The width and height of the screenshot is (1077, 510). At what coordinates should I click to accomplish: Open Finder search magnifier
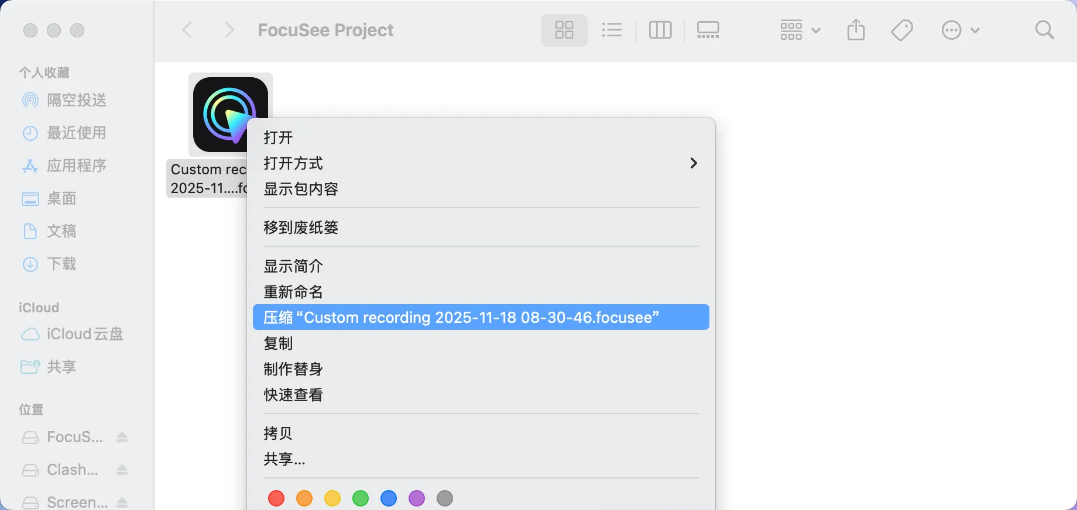click(x=1044, y=30)
